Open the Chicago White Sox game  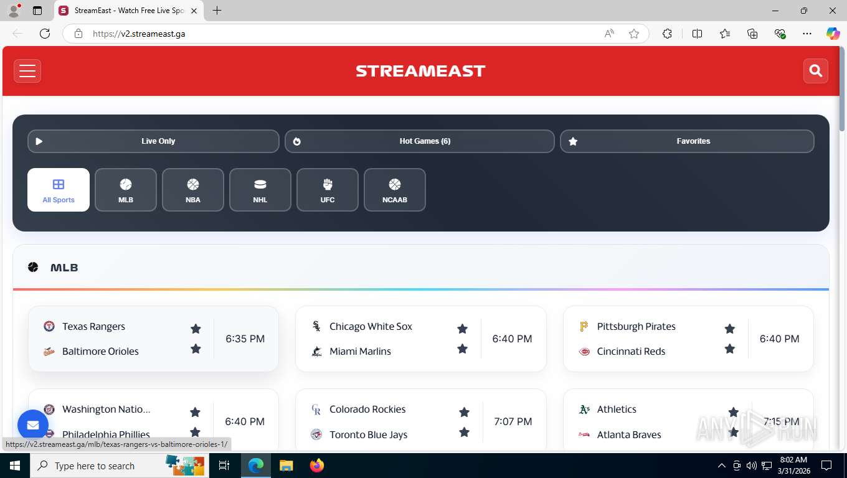421,339
